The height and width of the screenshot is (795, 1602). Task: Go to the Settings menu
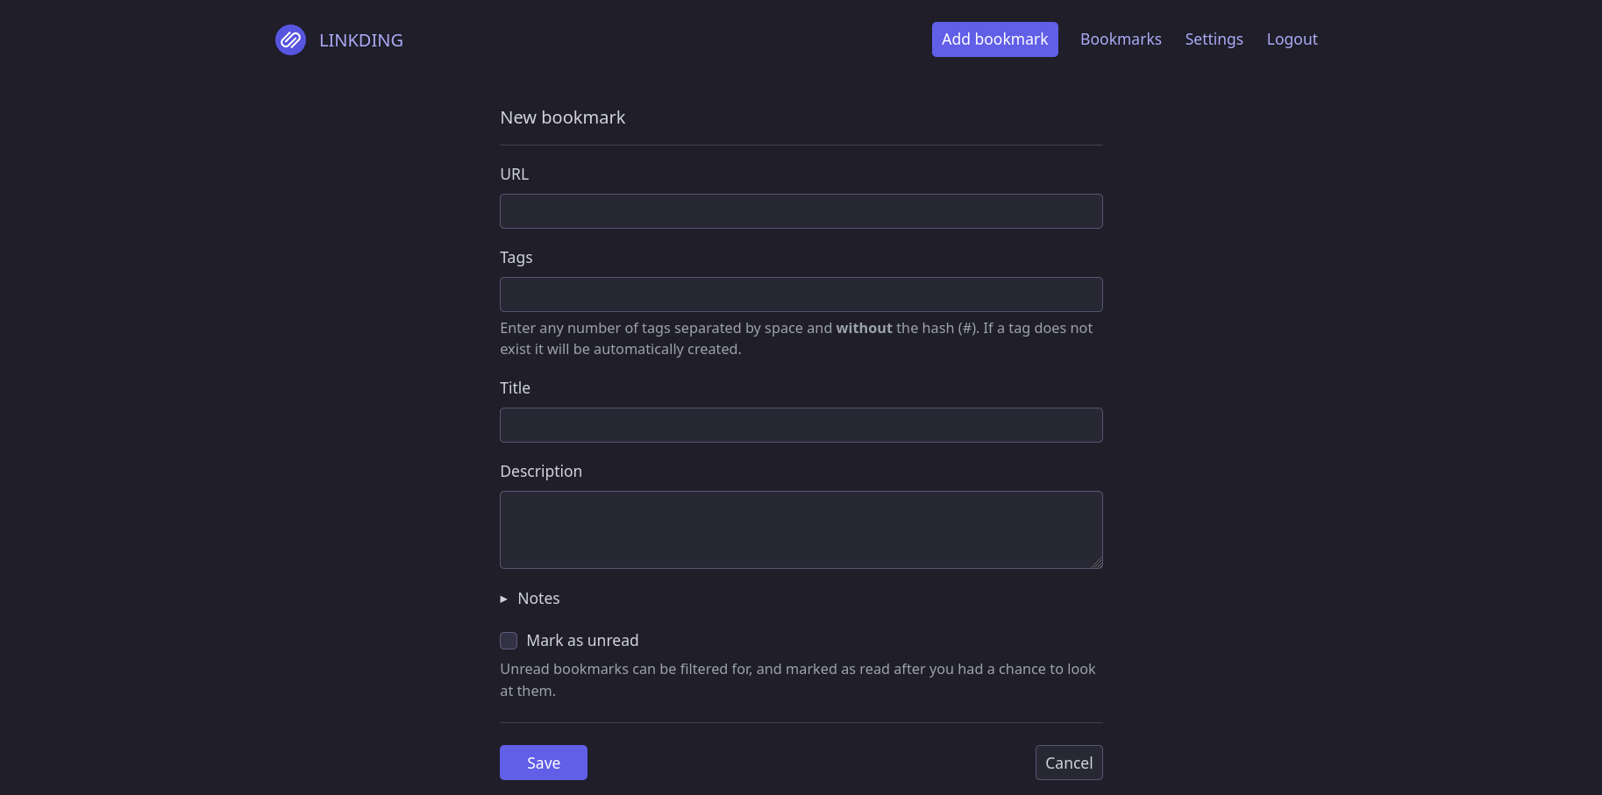1214,39
